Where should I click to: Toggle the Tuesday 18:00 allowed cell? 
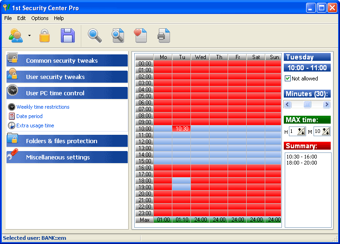click(x=182, y=181)
